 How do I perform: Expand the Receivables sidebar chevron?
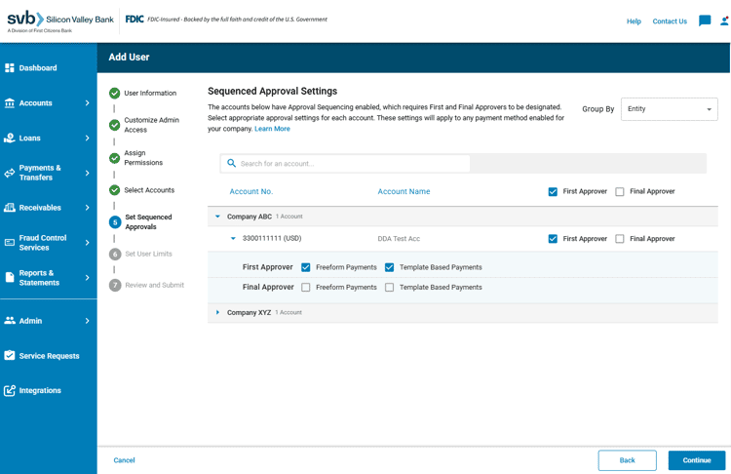87,208
